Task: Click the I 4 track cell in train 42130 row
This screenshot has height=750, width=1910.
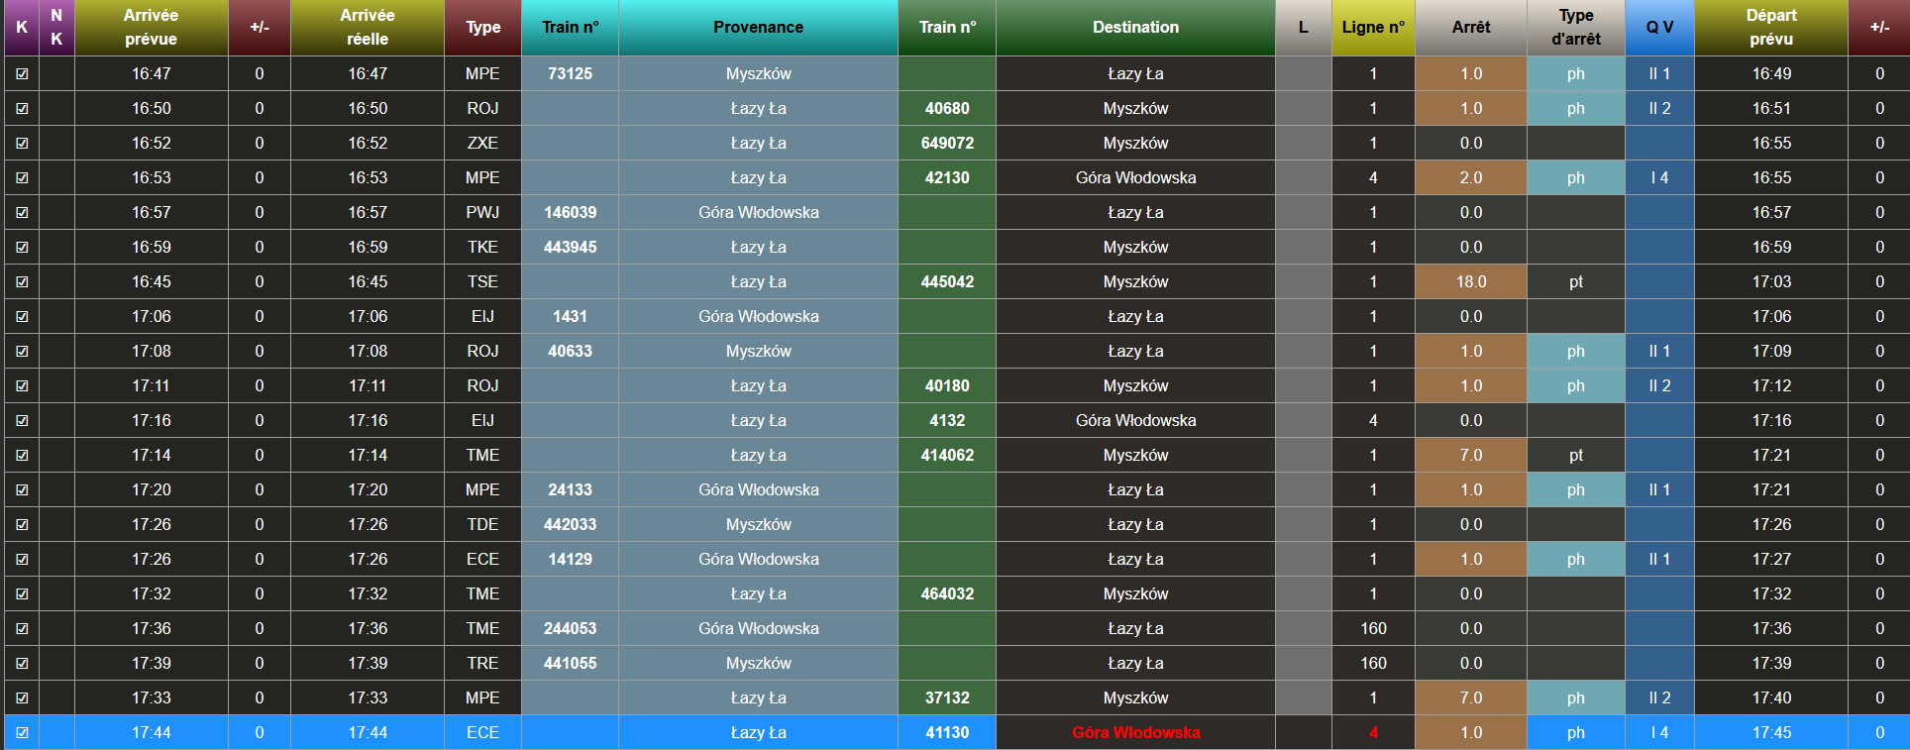Action: 1660,178
